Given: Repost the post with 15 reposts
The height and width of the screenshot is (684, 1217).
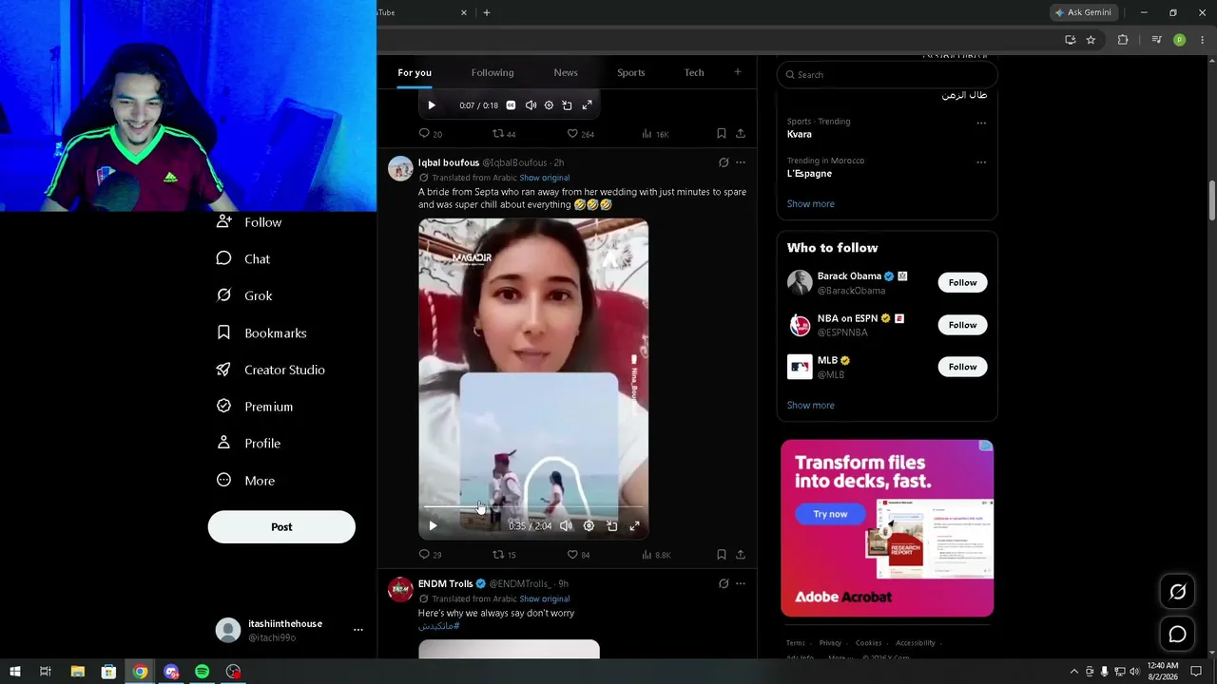Looking at the screenshot, I should pos(504,555).
